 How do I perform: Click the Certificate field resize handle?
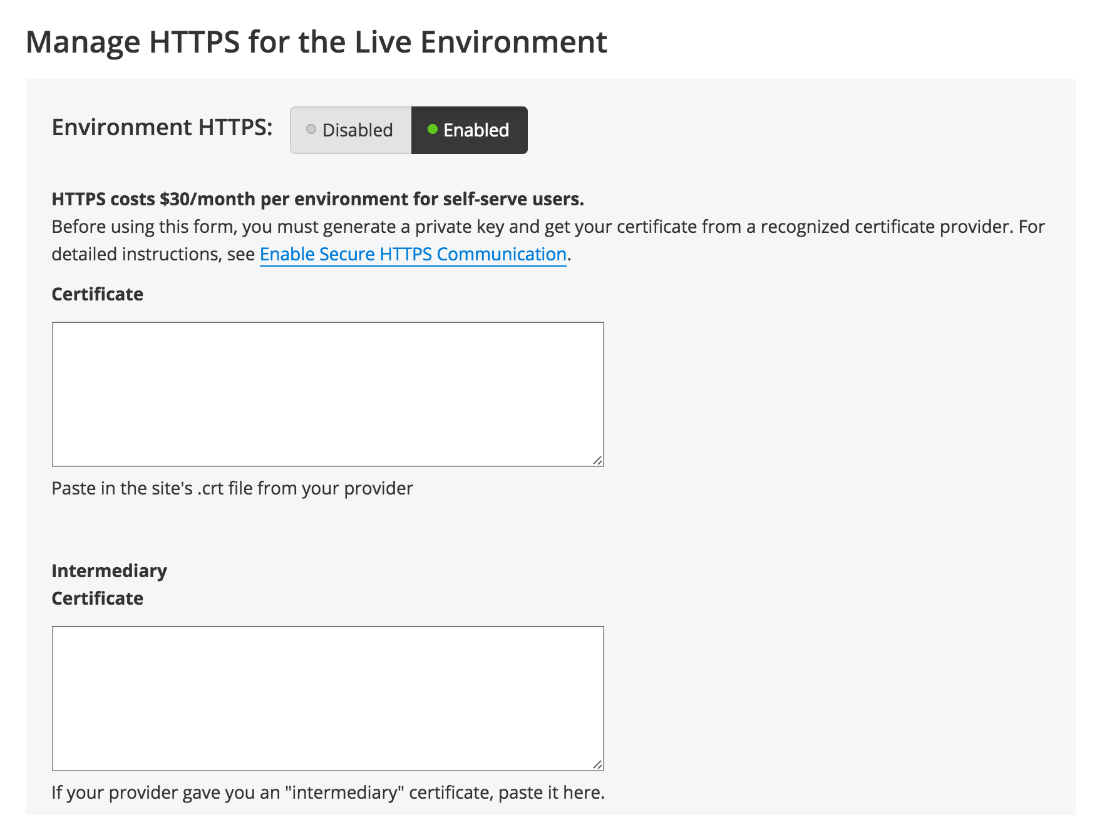click(598, 461)
